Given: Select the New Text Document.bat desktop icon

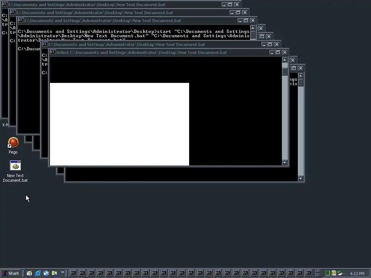Looking at the screenshot, I should [15, 166].
